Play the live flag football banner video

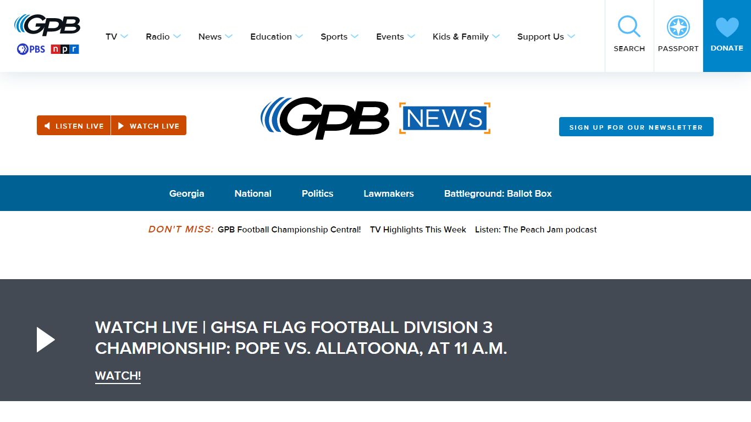[46, 340]
